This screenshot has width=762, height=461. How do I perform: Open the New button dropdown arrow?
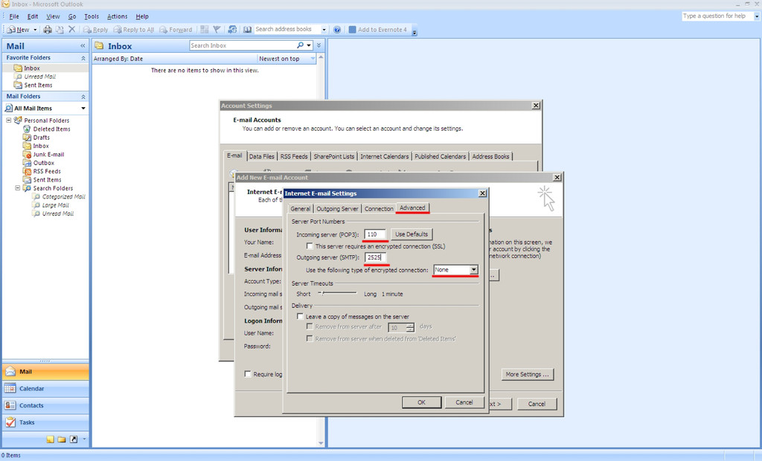(35, 30)
